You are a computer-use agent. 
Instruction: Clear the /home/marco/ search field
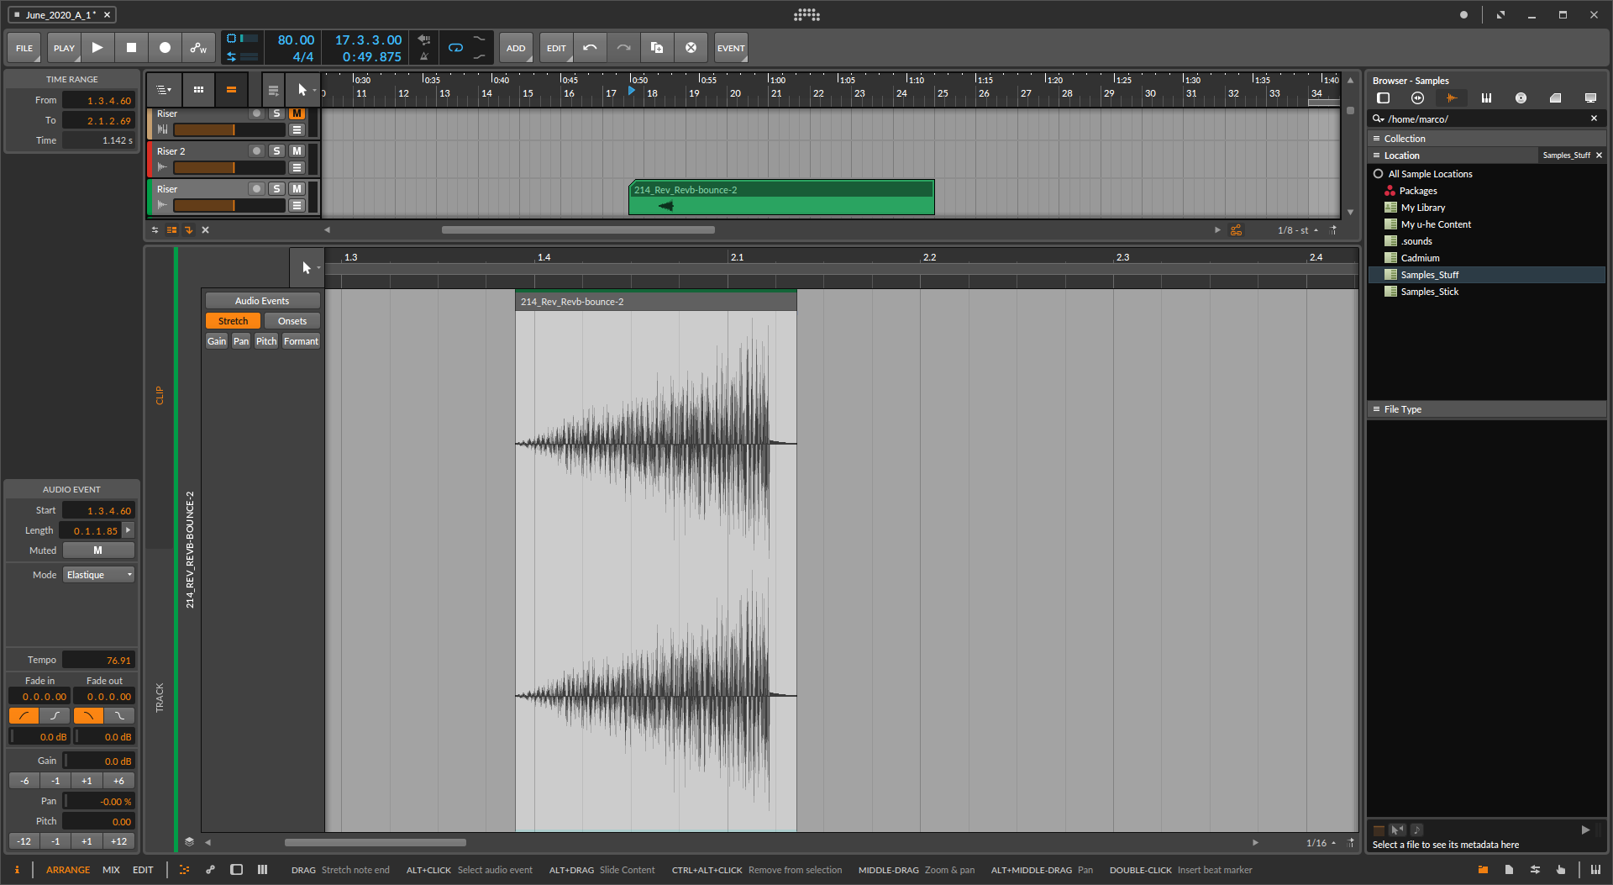[1594, 119]
